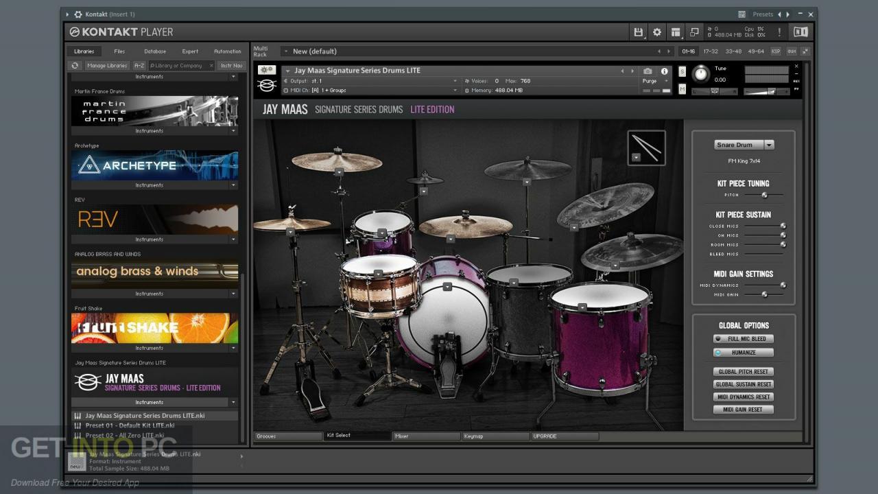Click the Native Instruments NI logo
Image resolution: width=878 pixels, height=494 pixels.
(x=800, y=32)
